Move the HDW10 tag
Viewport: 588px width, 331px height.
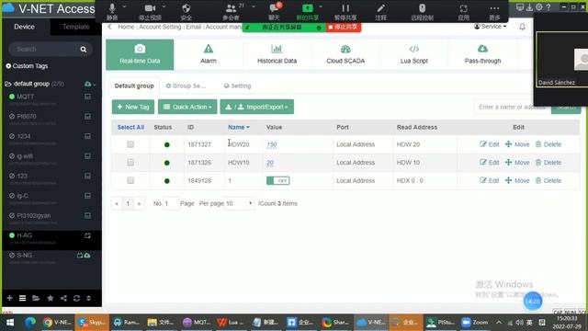click(x=517, y=163)
